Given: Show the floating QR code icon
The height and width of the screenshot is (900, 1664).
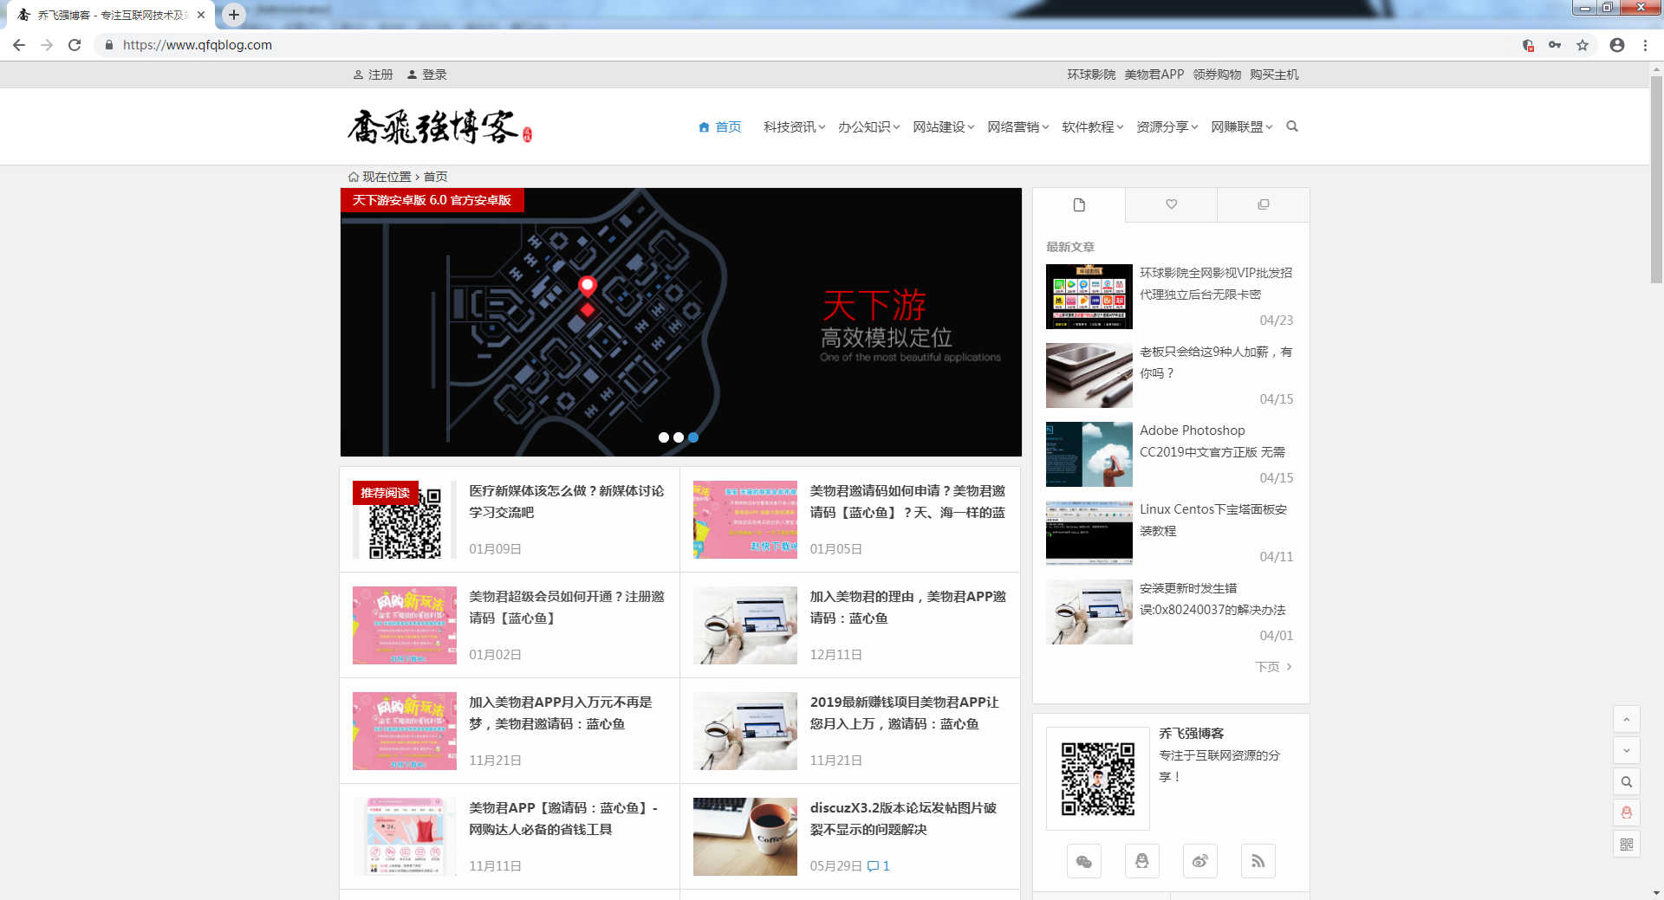Looking at the screenshot, I should click(1626, 844).
